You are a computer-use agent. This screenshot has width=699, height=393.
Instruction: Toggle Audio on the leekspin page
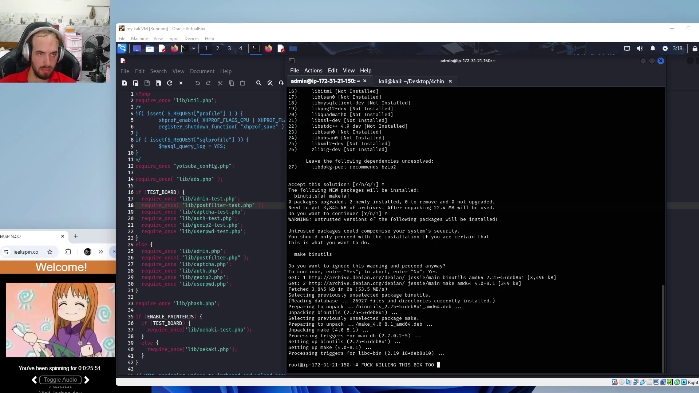click(x=60, y=380)
